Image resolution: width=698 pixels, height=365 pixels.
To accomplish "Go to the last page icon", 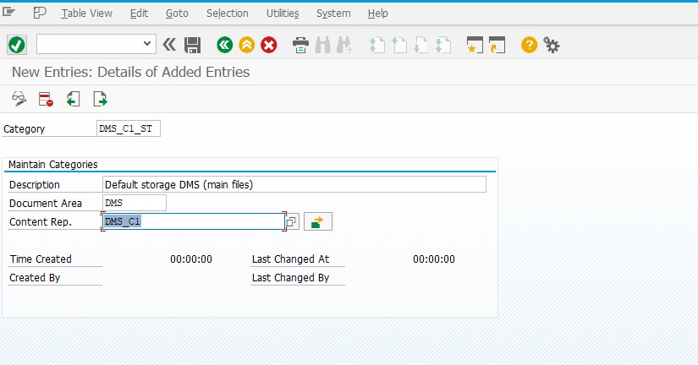I will (x=443, y=45).
